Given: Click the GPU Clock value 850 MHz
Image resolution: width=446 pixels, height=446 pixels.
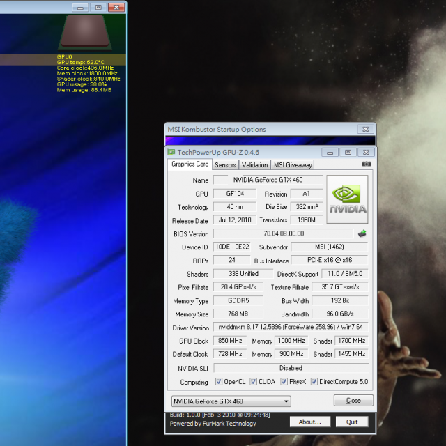Looking at the screenshot, I should 230,341.
